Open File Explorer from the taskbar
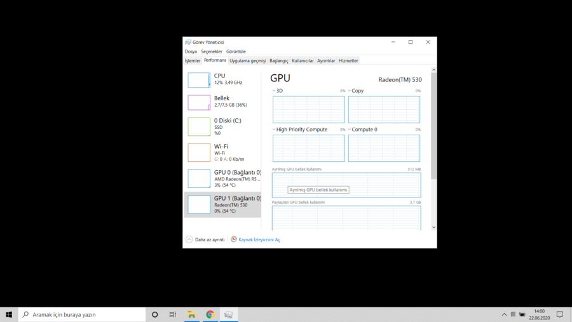 coord(191,314)
